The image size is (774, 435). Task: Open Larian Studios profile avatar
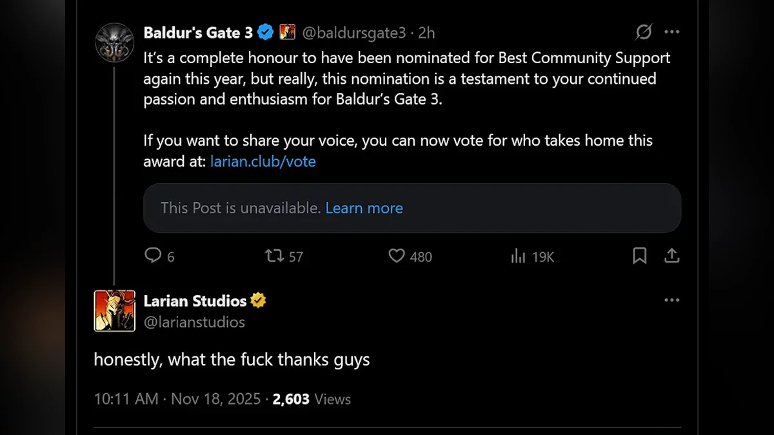point(115,311)
